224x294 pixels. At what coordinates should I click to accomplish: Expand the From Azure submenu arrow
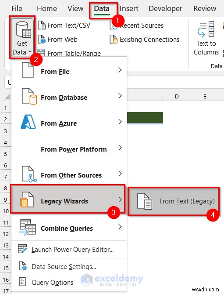(120, 122)
